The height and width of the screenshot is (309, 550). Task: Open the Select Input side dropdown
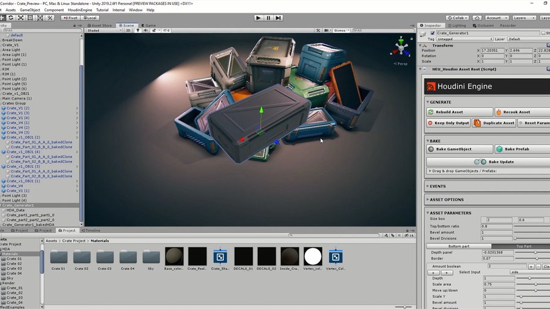coord(530,272)
